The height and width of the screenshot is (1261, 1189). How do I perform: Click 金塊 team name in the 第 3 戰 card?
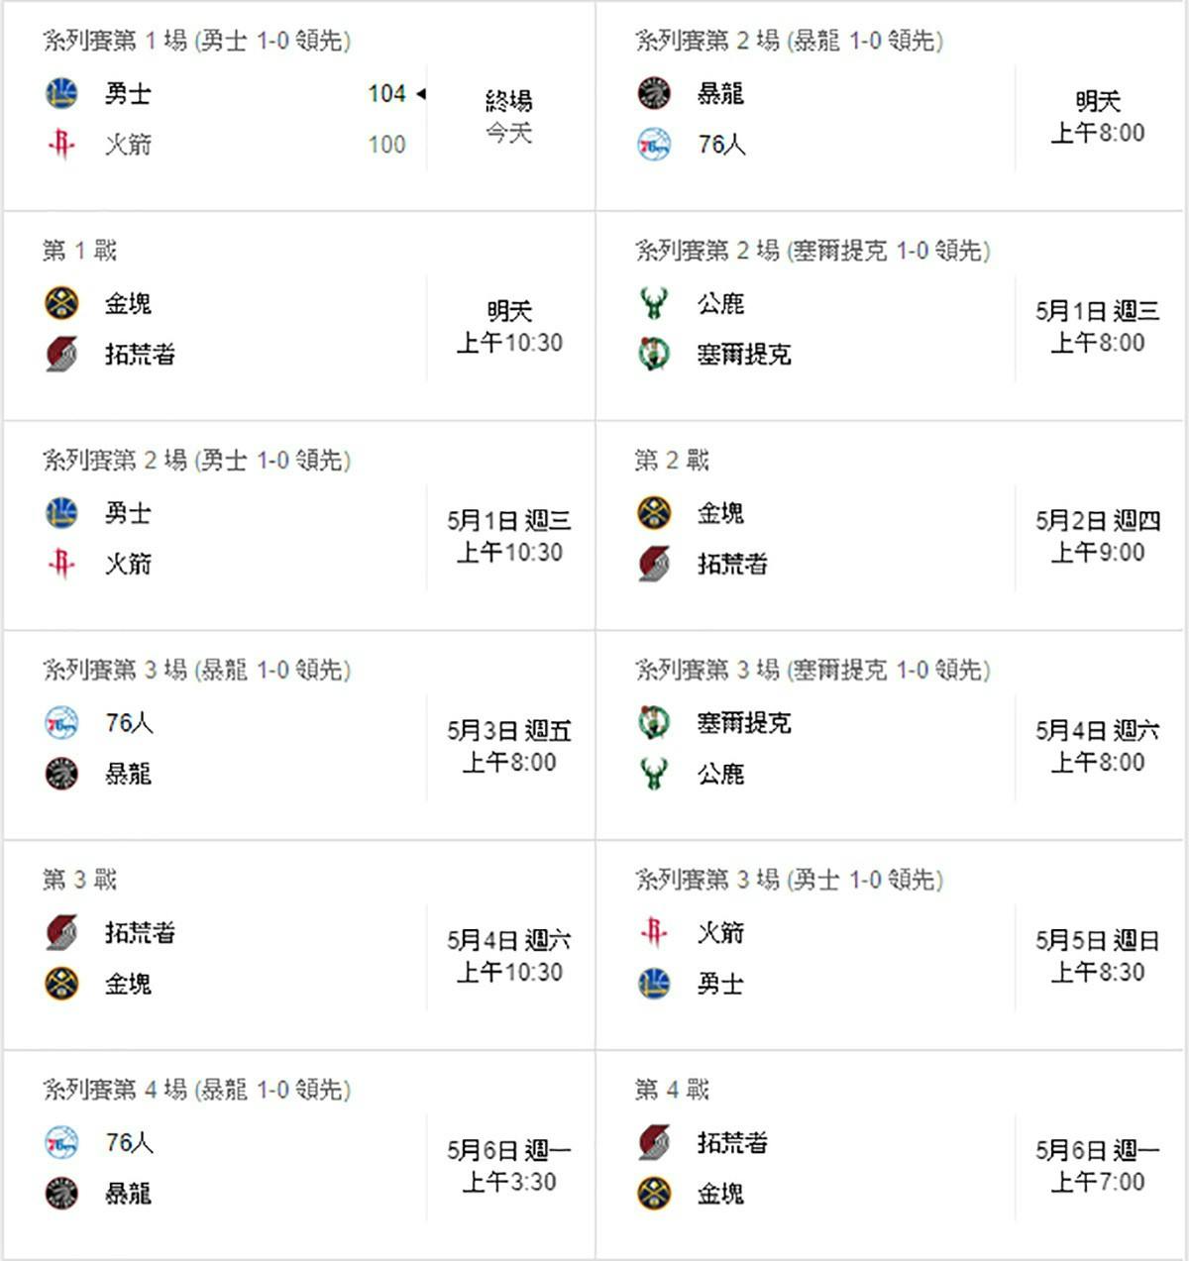[x=128, y=984]
